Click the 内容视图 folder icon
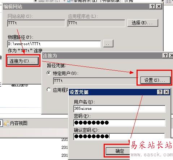 (7, 123)
